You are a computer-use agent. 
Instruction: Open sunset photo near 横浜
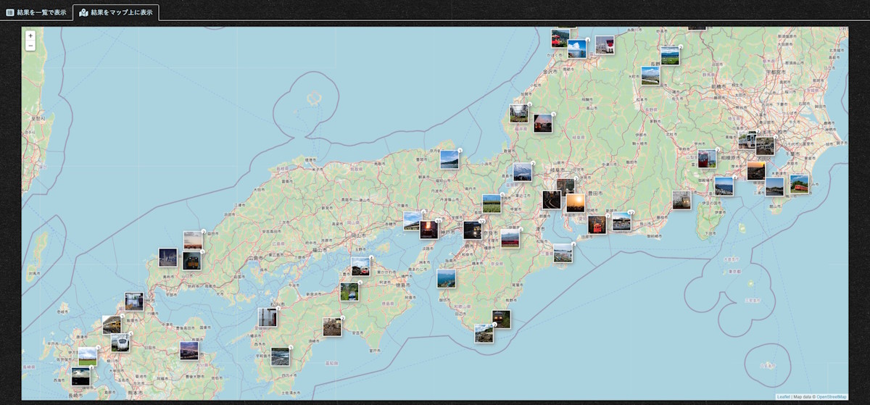756,171
